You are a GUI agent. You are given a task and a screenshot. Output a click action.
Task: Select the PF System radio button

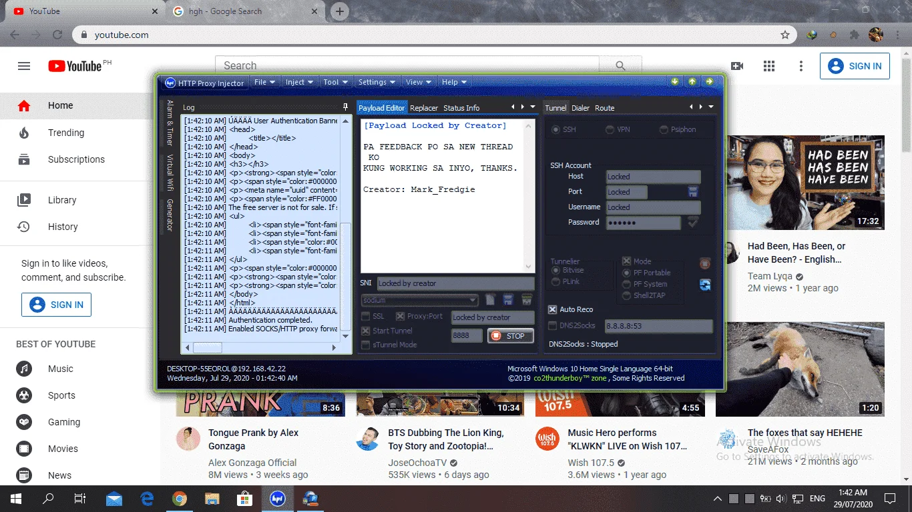pyautogui.click(x=626, y=284)
